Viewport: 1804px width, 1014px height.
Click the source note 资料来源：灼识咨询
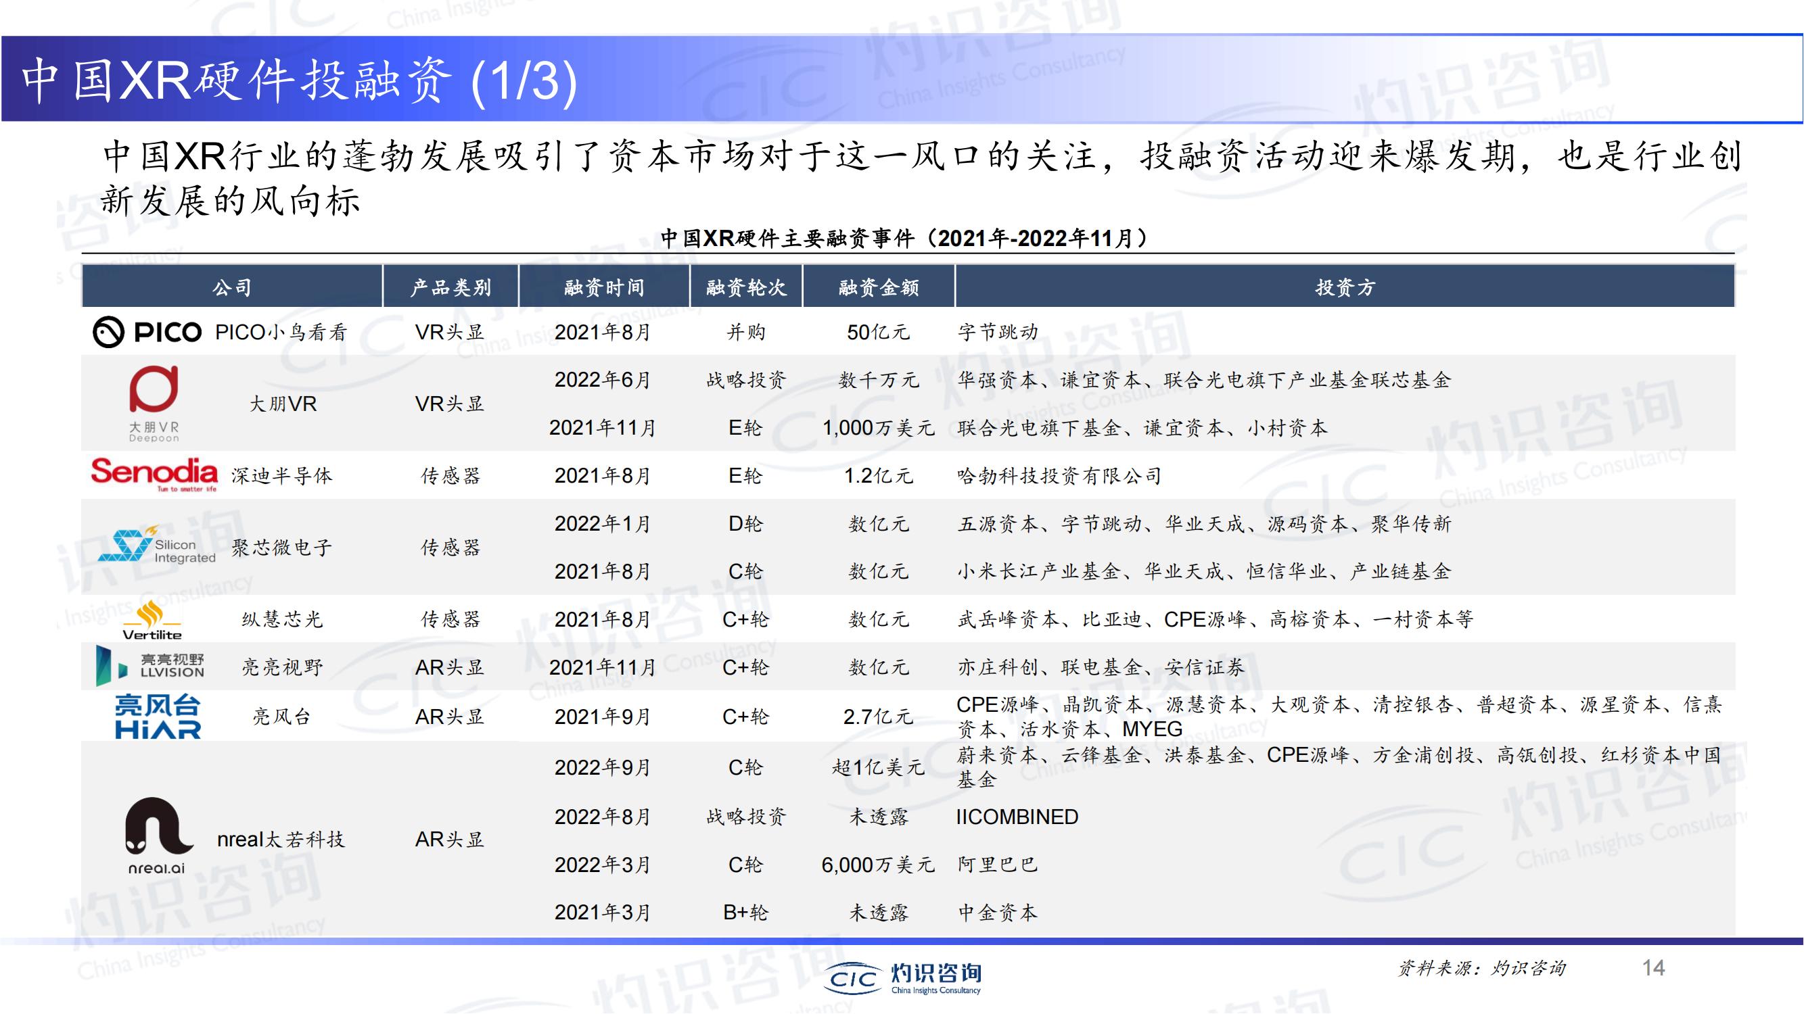tap(1482, 968)
